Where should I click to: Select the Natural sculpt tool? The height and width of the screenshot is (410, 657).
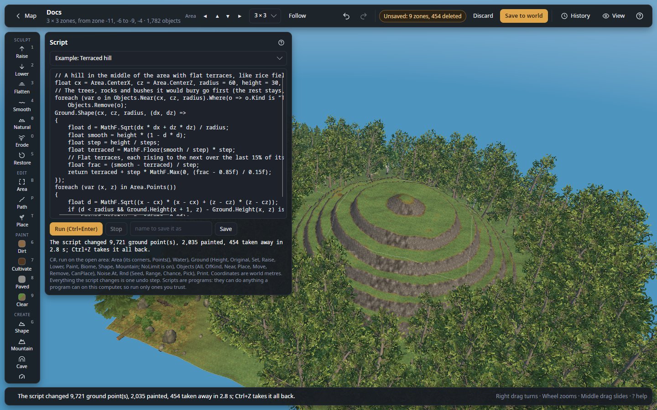tap(22, 123)
